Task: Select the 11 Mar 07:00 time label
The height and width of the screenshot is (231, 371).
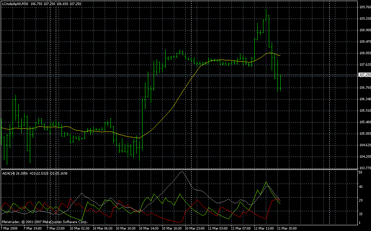Action: click(x=241, y=228)
